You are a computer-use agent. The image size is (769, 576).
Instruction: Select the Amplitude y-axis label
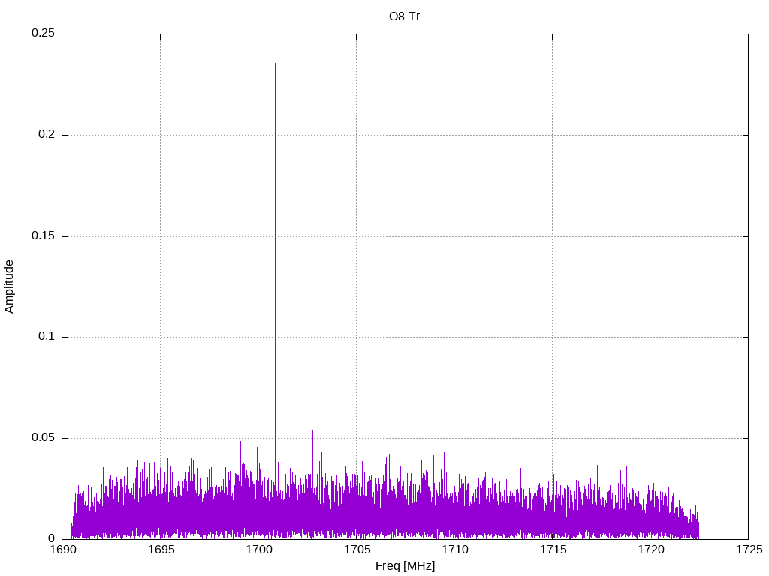9,286
